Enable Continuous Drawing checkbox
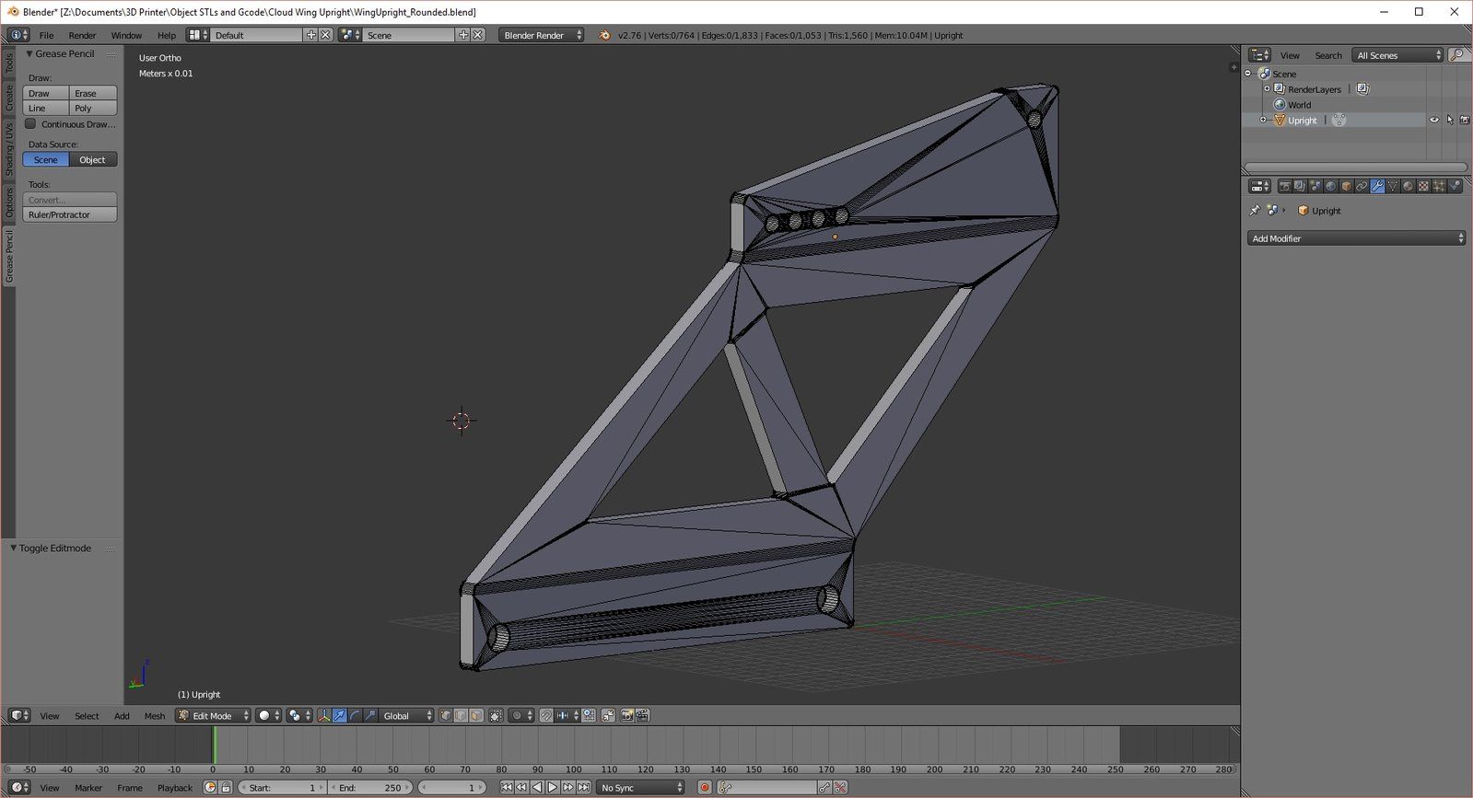 30,123
